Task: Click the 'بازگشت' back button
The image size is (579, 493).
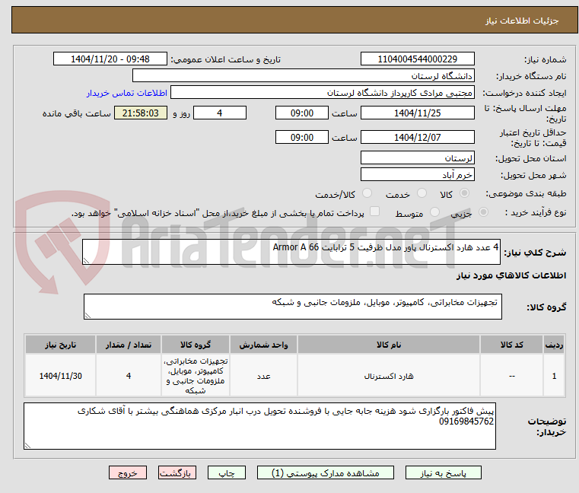Action: coord(177,472)
